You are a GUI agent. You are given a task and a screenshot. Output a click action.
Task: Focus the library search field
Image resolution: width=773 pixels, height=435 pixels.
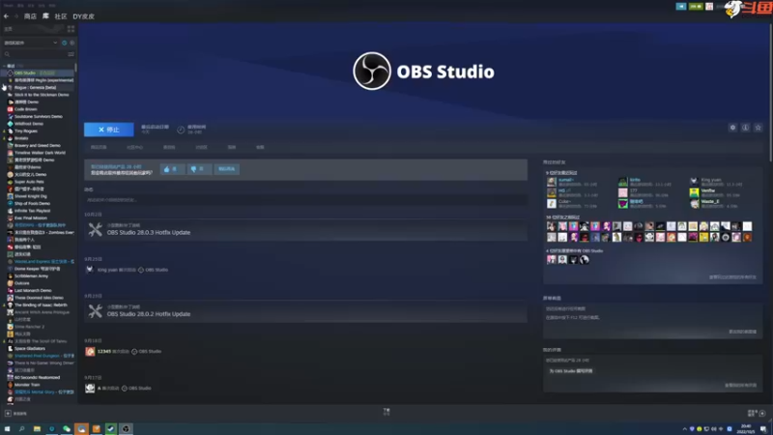(x=35, y=54)
